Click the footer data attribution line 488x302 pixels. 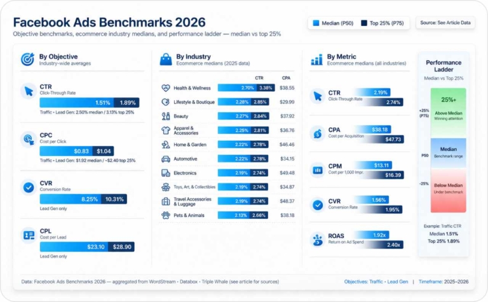[150, 282]
